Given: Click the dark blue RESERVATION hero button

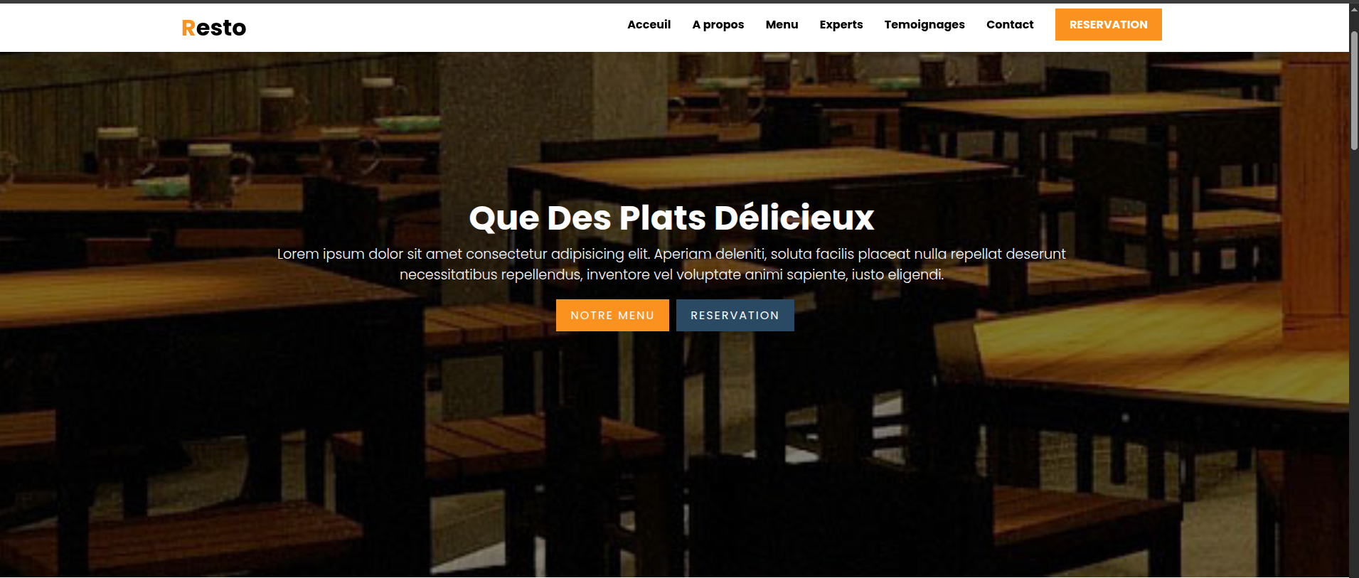Looking at the screenshot, I should click(735, 315).
